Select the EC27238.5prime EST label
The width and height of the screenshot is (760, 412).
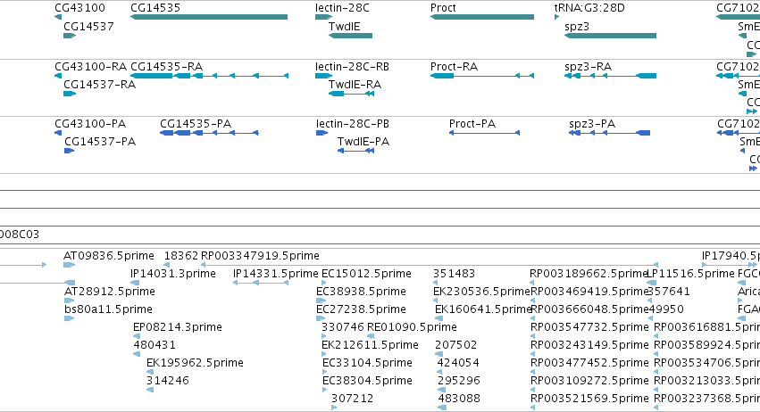[x=361, y=309]
